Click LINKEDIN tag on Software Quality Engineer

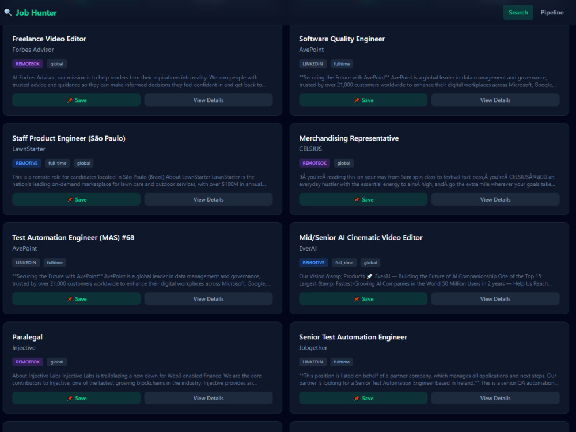(x=313, y=64)
